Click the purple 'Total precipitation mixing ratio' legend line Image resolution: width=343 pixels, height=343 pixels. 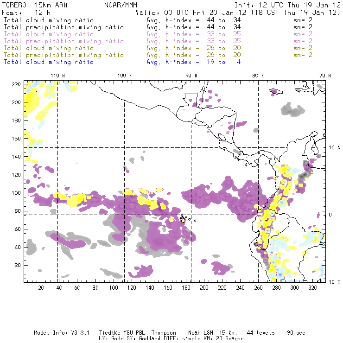(64, 41)
